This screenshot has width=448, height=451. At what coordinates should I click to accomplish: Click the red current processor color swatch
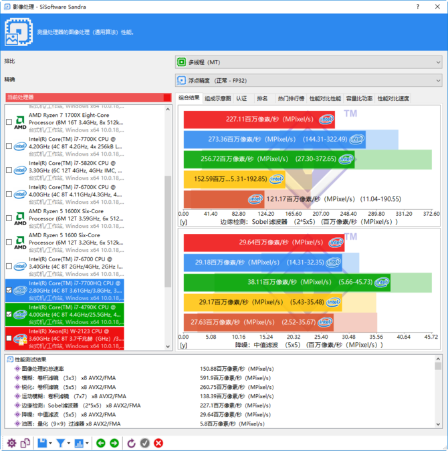tap(167, 98)
